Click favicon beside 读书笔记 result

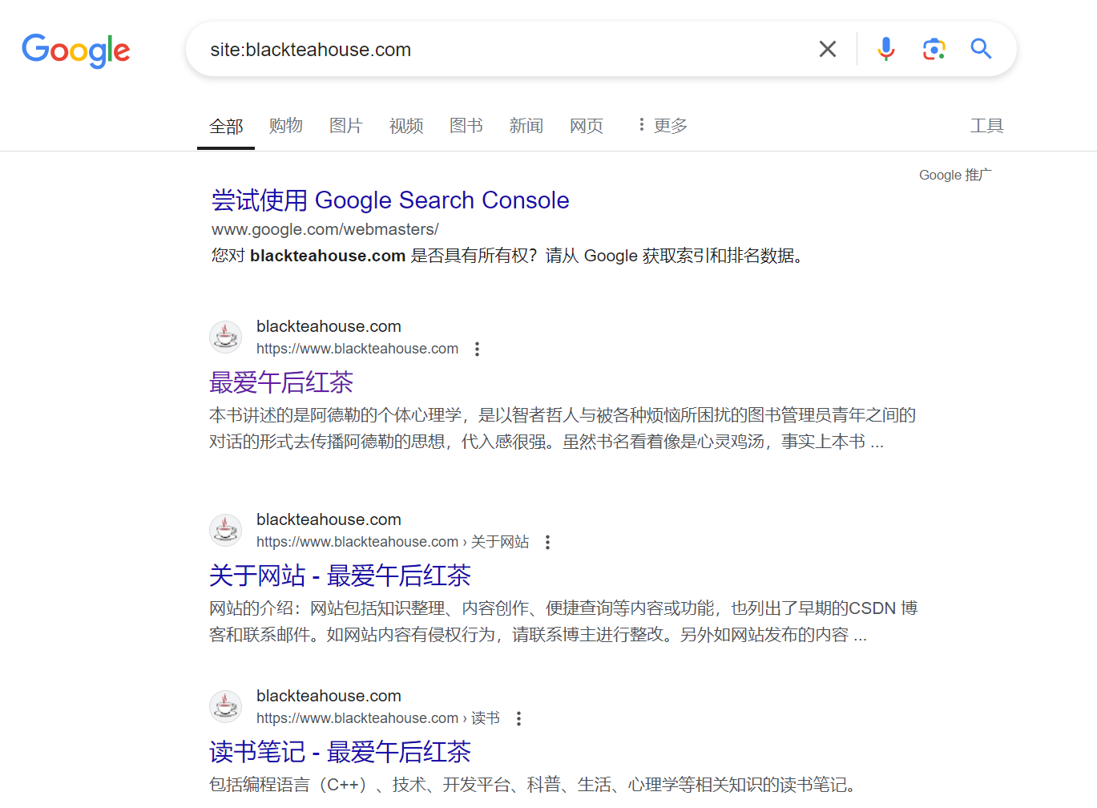pyautogui.click(x=225, y=706)
